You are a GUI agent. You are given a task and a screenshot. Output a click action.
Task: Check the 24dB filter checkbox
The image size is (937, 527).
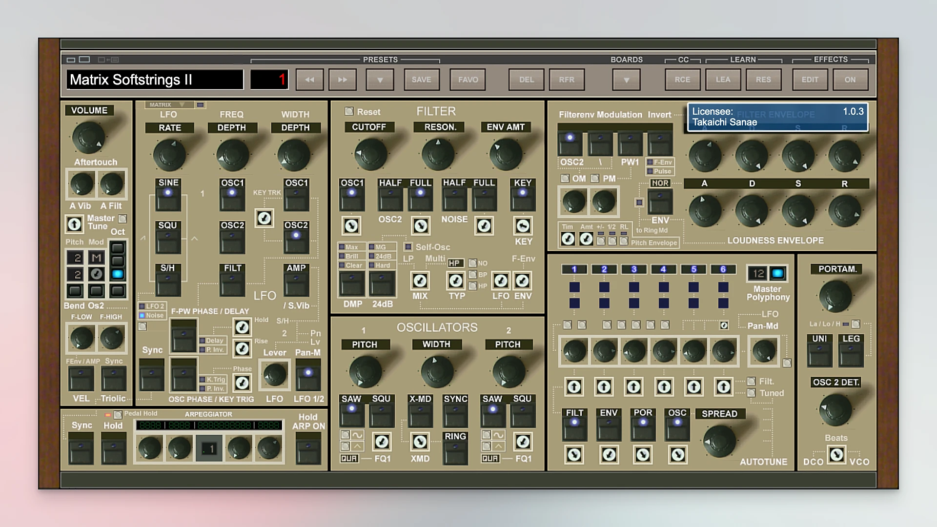(x=372, y=255)
